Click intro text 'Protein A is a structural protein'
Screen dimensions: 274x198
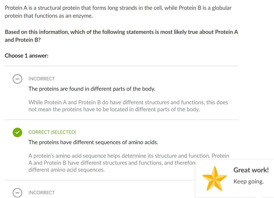[118, 12]
